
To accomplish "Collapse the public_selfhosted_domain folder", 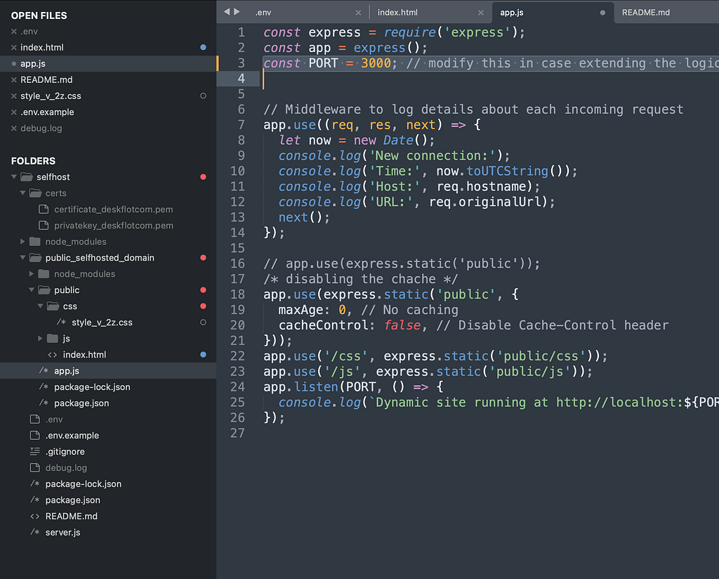I will (23, 258).
